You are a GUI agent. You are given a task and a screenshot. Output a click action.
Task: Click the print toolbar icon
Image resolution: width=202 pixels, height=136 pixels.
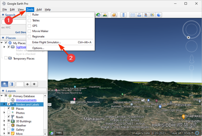tap(139, 15)
